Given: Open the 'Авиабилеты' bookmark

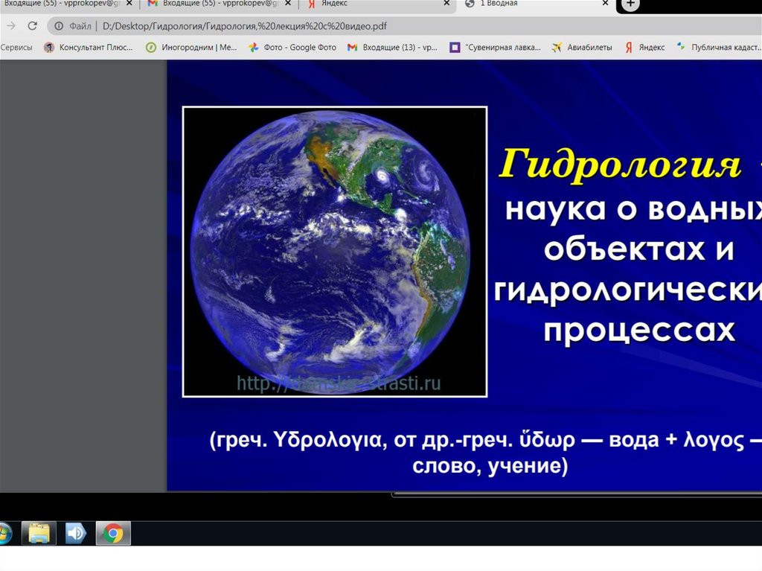Looking at the screenshot, I should 582,47.
